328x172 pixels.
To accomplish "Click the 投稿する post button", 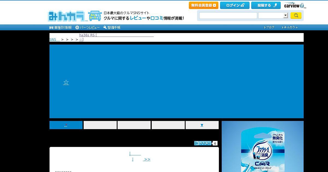I will 266,5.
